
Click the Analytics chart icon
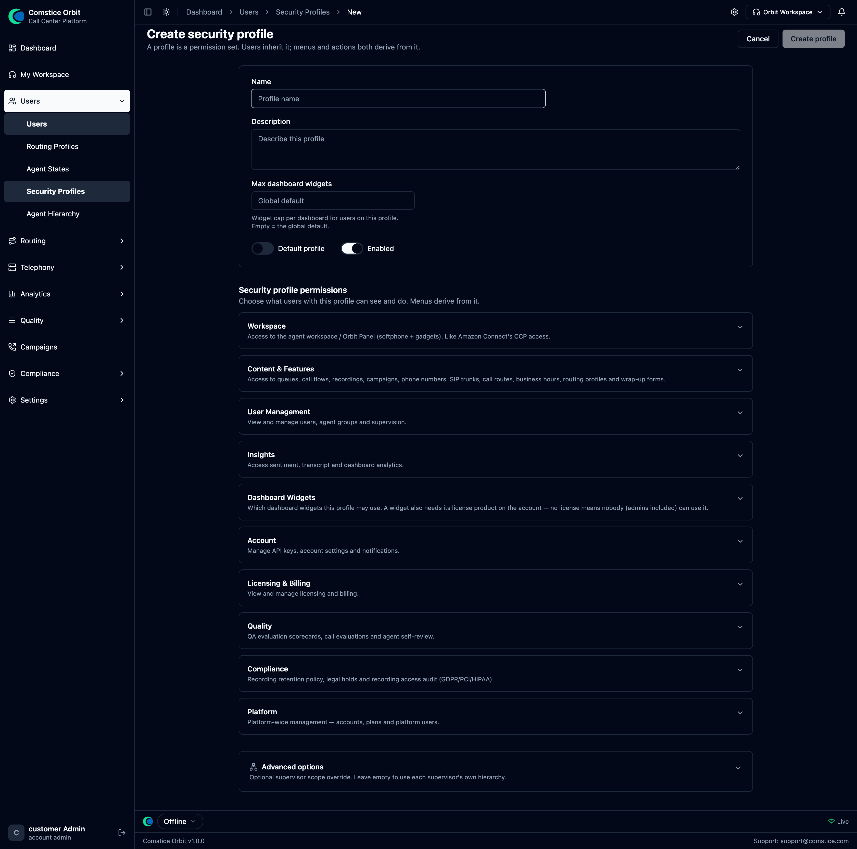pyautogui.click(x=12, y=294)
